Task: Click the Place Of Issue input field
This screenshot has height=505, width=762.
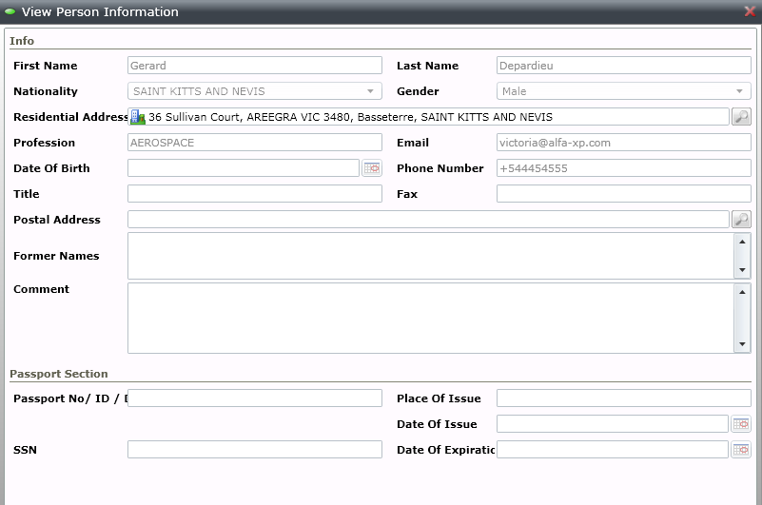Action: 623,398
